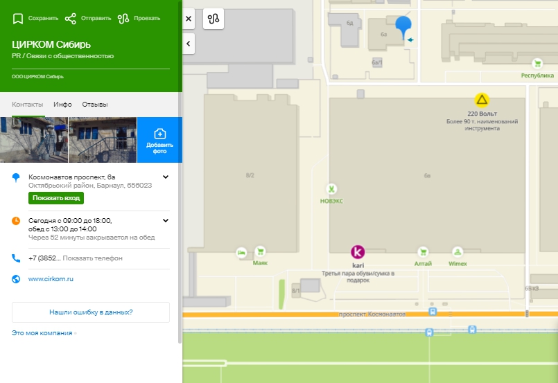Viewport: 558px width, 383px height.
Task: Click the blue location pin on map
Action: [x=403, y=25]
